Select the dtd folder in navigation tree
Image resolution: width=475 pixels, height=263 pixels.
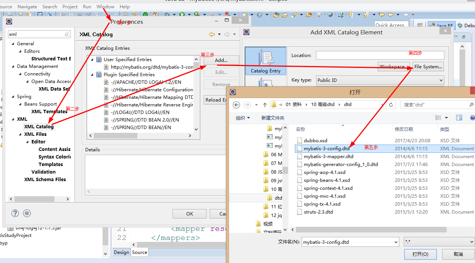click(274, 198)
